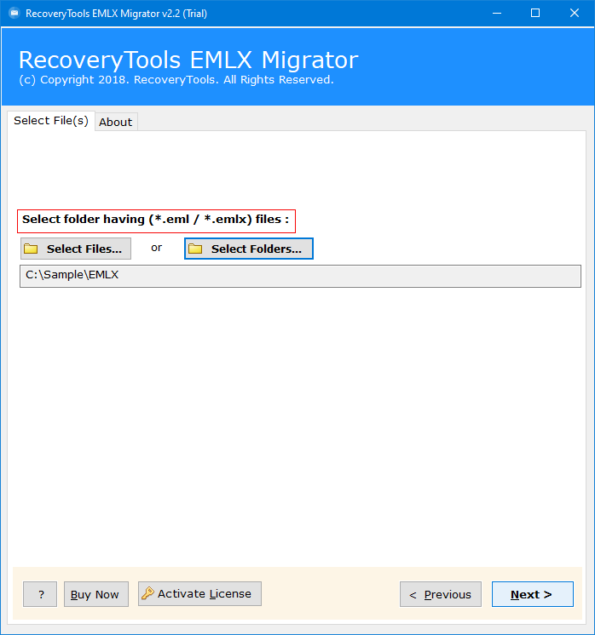This screenshot has height=635, width=595.
Task: Click the Select Folders... button
Action: tap(249, 249)
